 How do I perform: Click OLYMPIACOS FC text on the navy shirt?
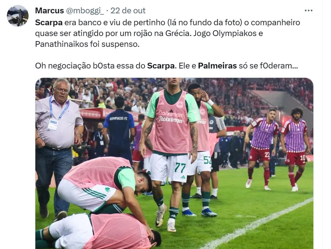click(x=118, y=119)
